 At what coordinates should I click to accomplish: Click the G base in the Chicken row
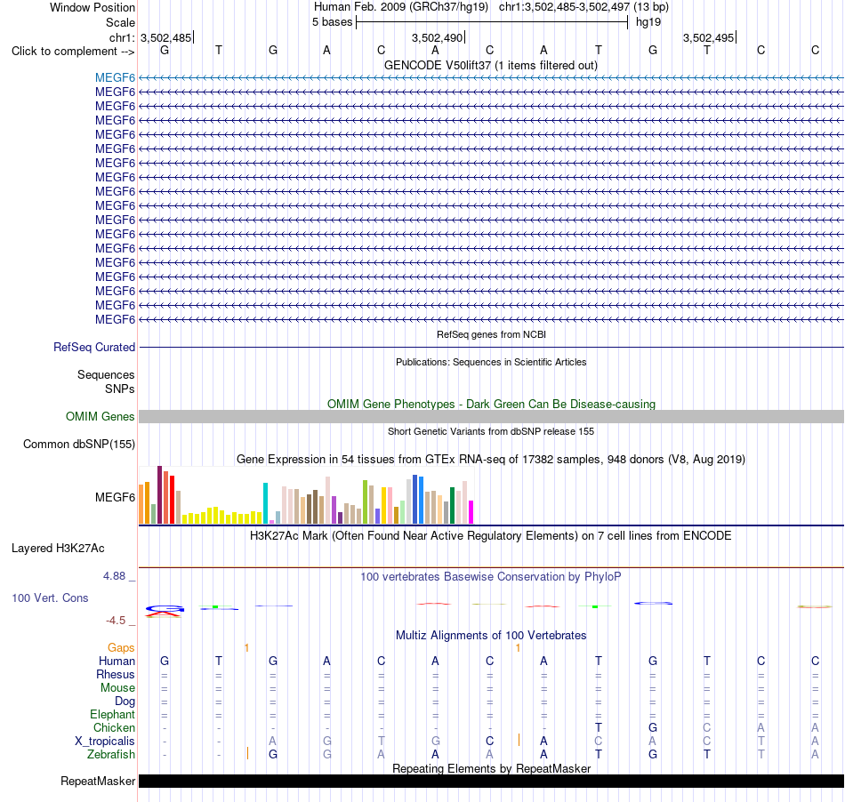point(653,727)
